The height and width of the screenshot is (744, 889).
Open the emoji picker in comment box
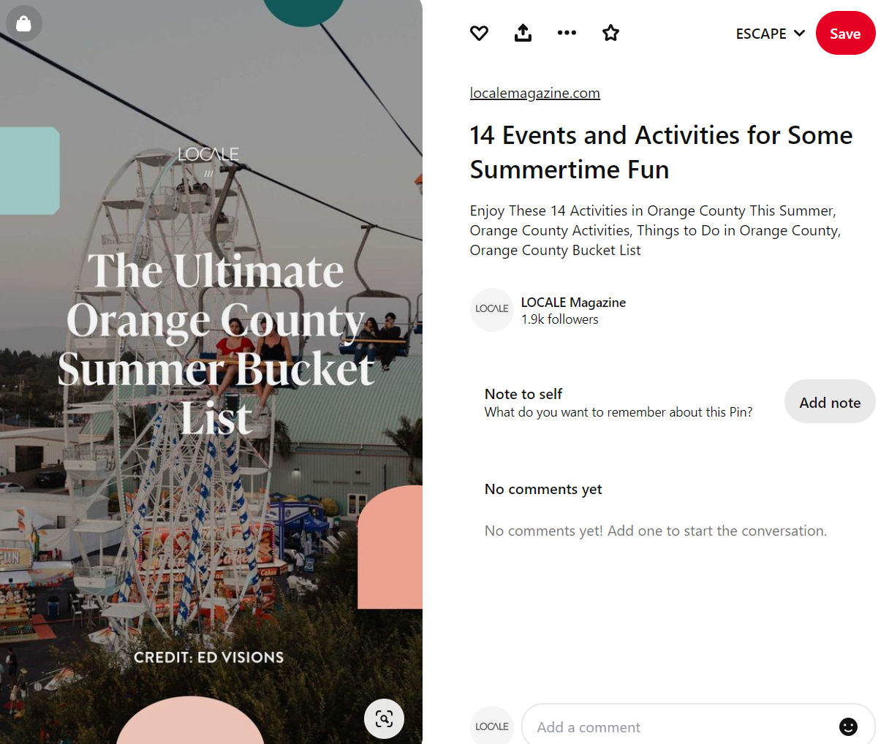[x=848, y=726]
